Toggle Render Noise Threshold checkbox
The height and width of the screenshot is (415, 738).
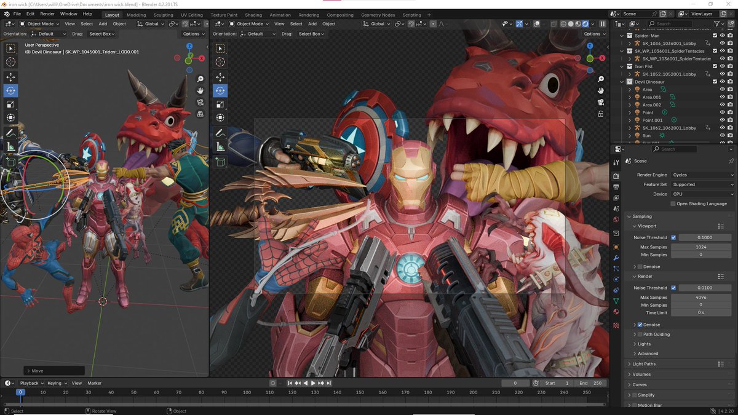point(673,288)
